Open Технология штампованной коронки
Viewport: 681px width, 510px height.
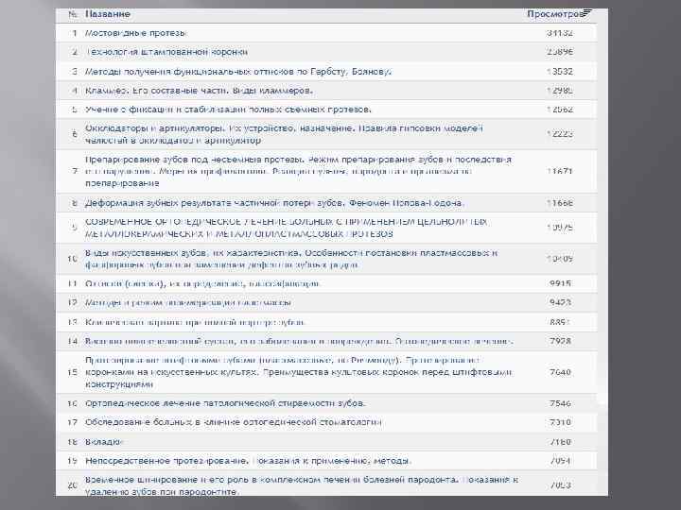[166, 52]
